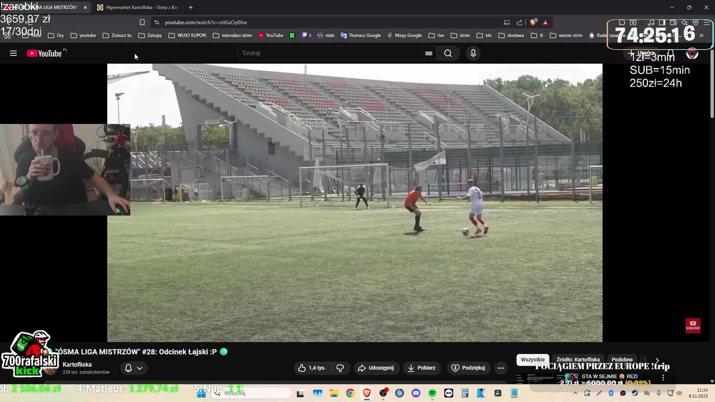
Task: Open the Zobocz to bookmarks folder
Action: (x=117, y=35)
